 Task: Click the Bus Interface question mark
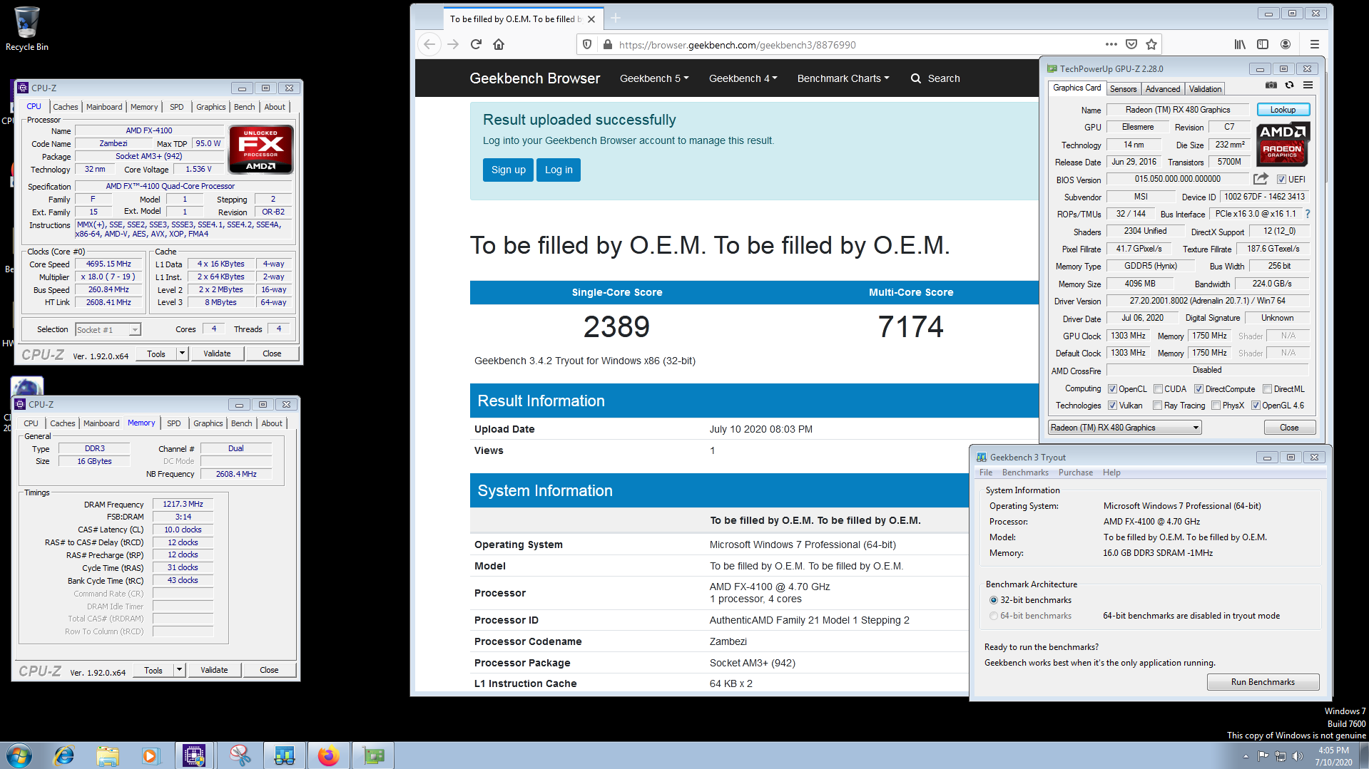click(1307, 214)
